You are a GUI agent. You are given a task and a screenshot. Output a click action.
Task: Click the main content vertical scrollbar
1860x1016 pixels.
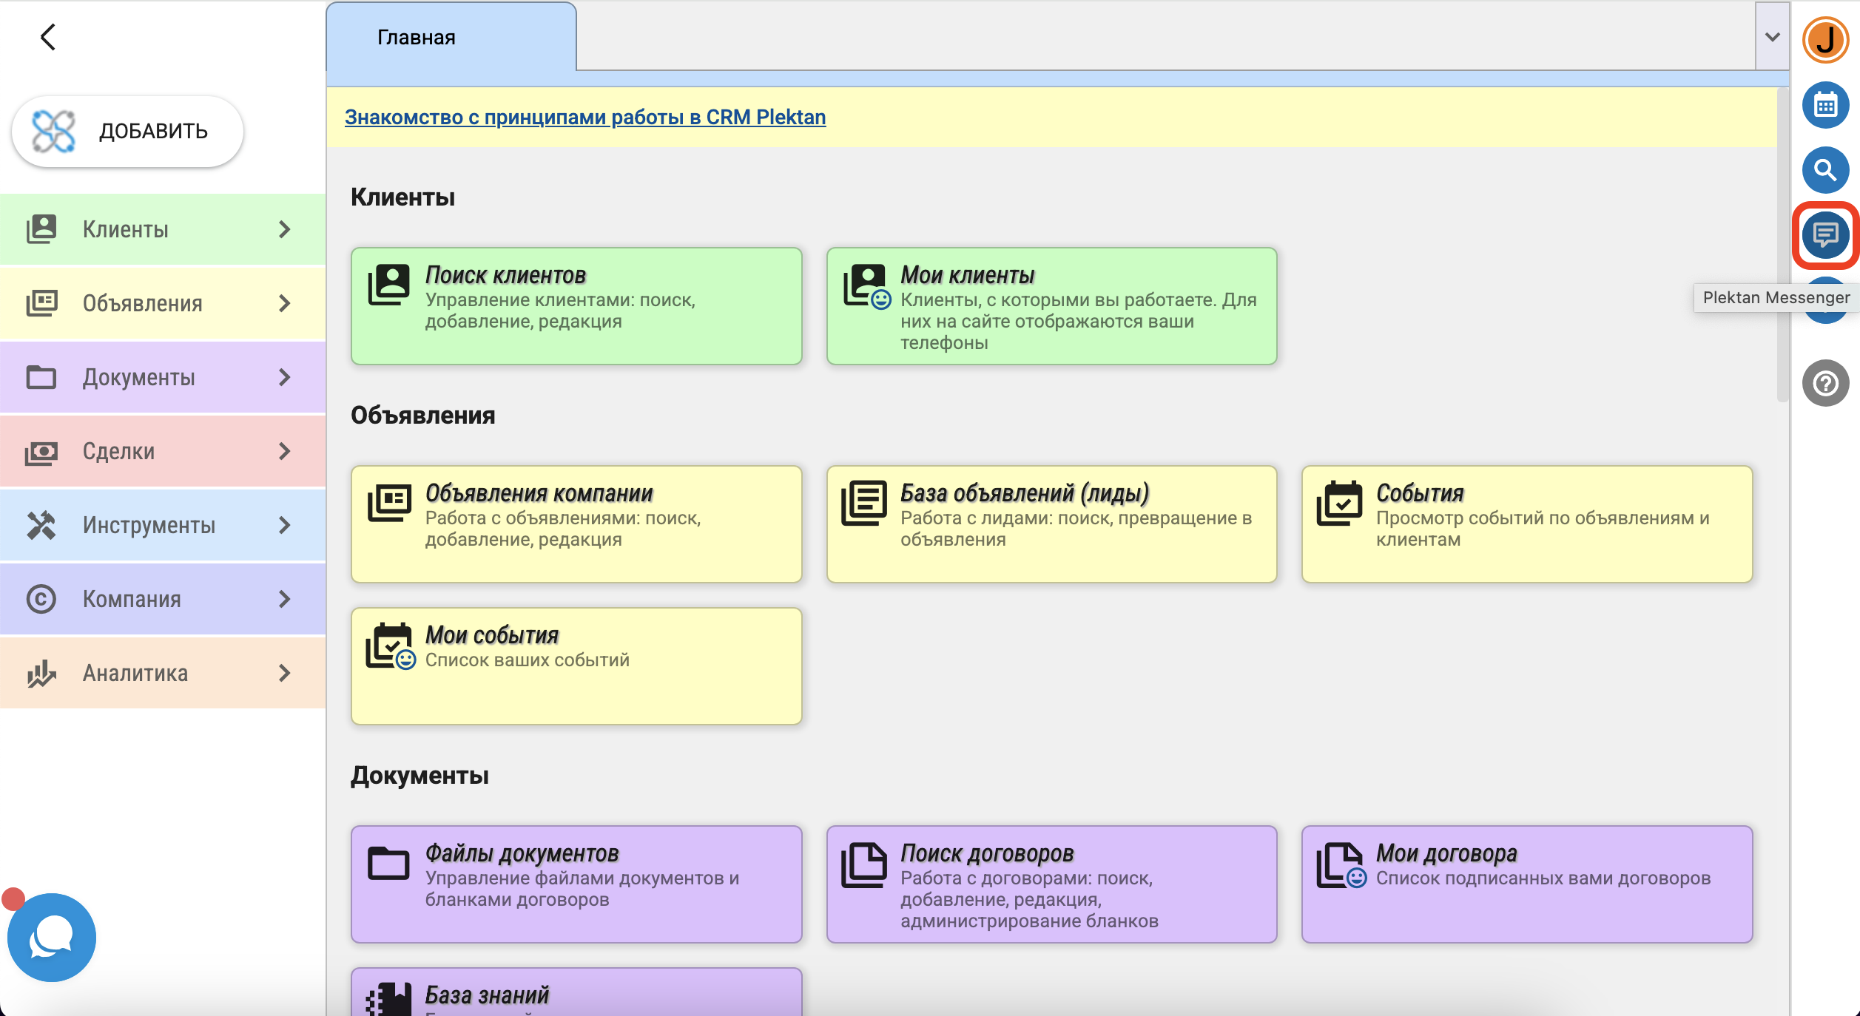pos(1782,244)
